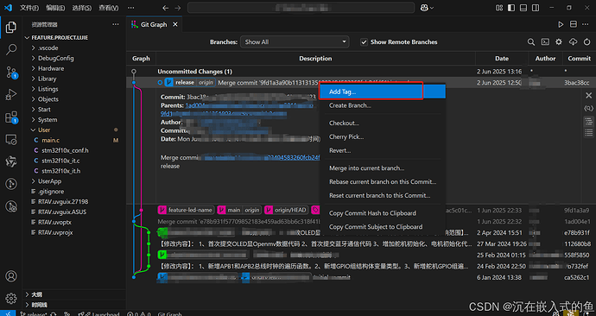Open the Run and Debug view
Image resolution: width=596 pixels, height=316 pixels.
pos(11,94)
